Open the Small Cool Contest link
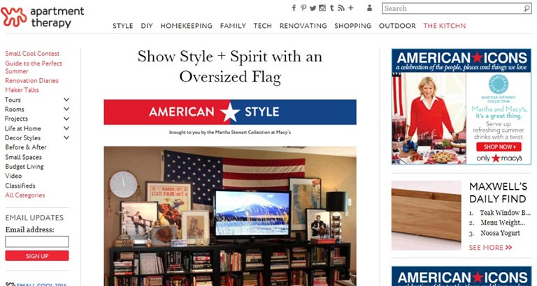Screen dimensions: 537x286 32,54
